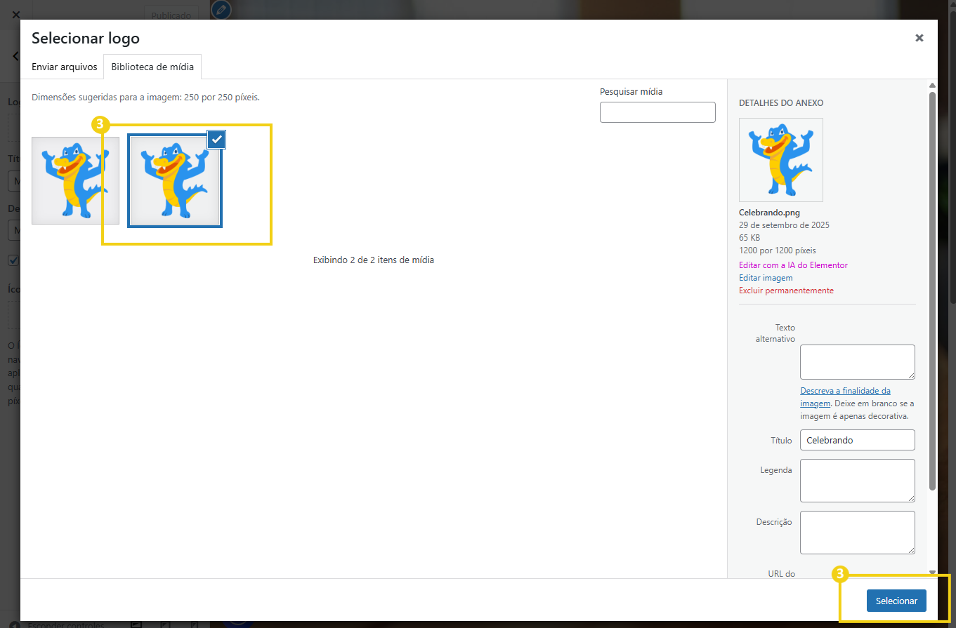Open the Editar imagem link
The width and height of the screenshot is (956, 628).
coord(766,278)
